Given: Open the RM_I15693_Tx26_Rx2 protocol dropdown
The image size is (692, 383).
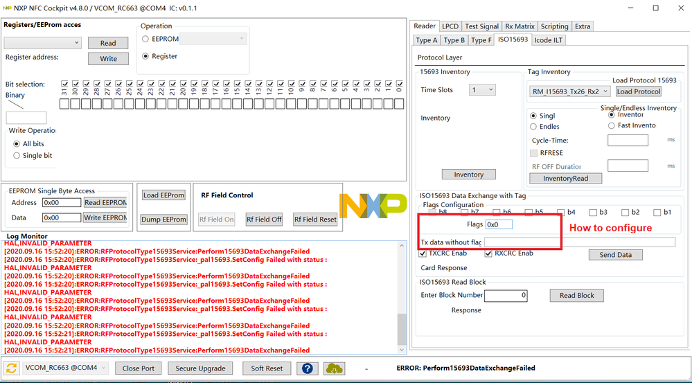Looking at the screenshot, I should [x=570, y=91].
